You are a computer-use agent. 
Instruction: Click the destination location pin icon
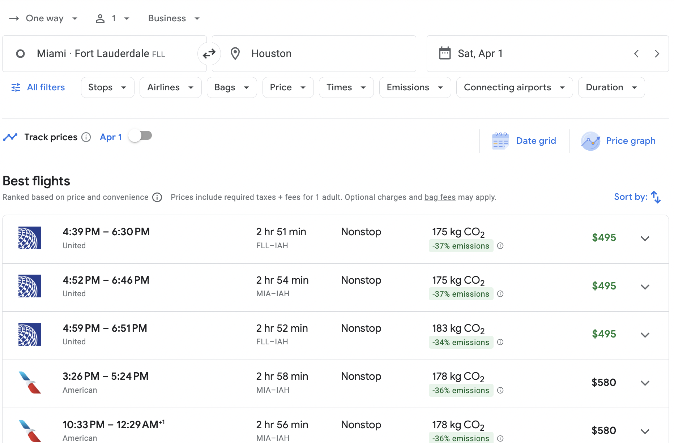point(235,54)
